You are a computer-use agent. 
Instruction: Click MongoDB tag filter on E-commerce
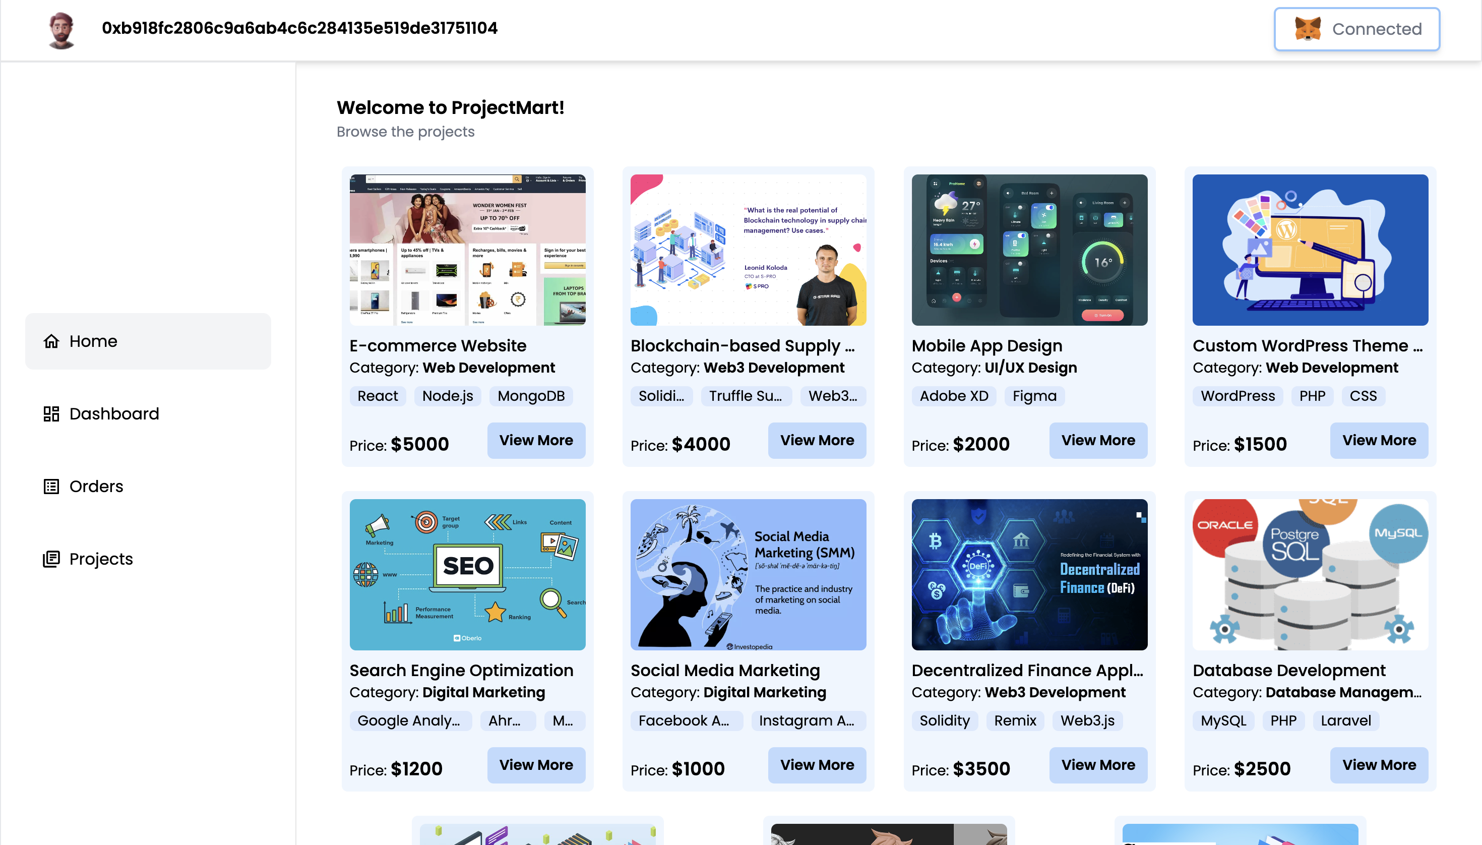tap(531, 396)
